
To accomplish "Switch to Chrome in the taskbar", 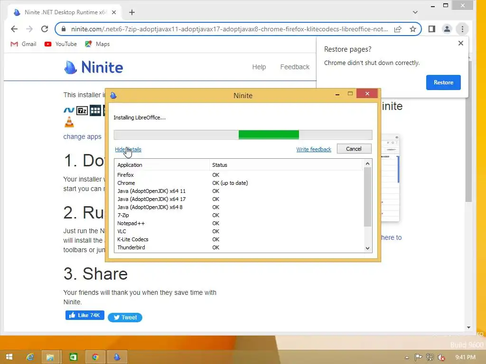I will point(95,357).
